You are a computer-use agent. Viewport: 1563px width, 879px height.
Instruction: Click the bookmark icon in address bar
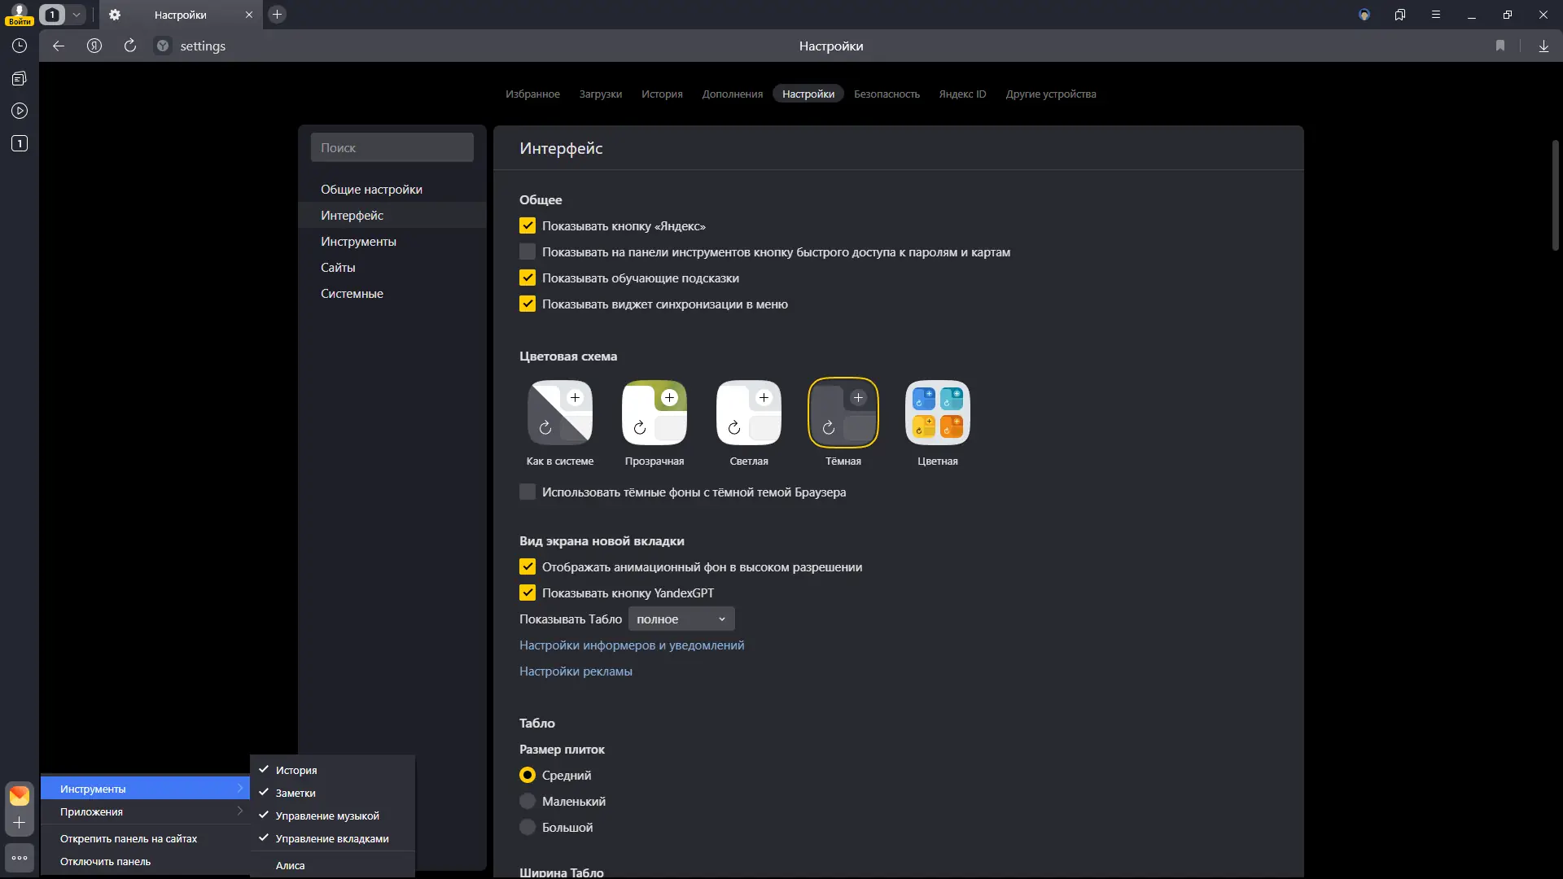[1500, 46]
